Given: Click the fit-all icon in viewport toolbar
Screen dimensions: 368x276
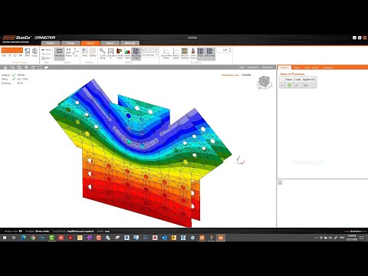Looking at the screenshot, I should [x=40, y=67].
